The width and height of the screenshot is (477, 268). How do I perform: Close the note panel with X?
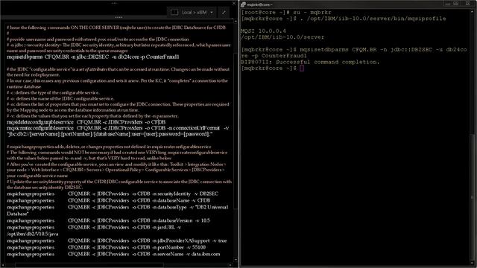pyautogui.click(x=234, y=3)
